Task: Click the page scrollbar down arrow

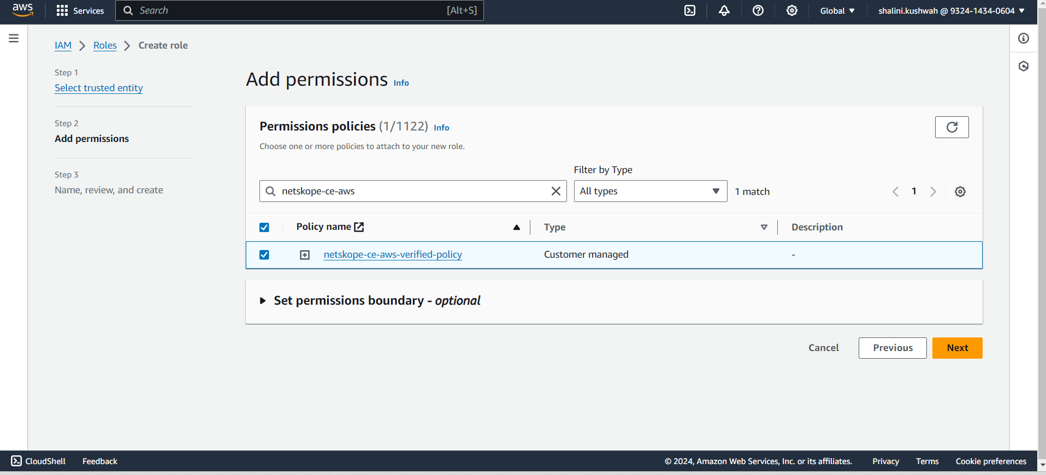Action: (x=1041, y=465)
